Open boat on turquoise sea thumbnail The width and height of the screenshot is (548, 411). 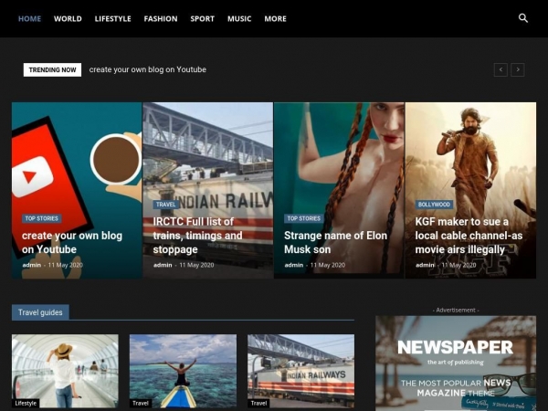(x=183, y=371)
